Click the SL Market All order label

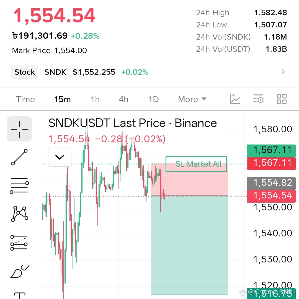(196, 164)
